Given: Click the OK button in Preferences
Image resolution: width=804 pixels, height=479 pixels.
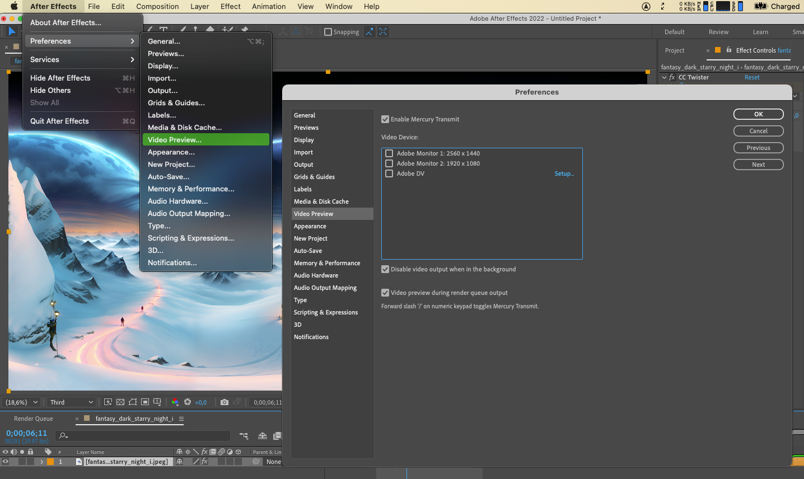Looking at the screenshot, I should (758, 114).
